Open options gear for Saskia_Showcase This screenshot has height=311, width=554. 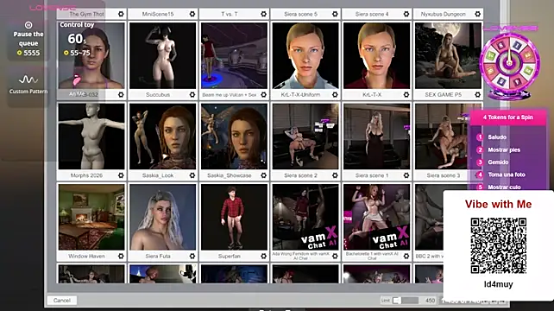(263, 175)
